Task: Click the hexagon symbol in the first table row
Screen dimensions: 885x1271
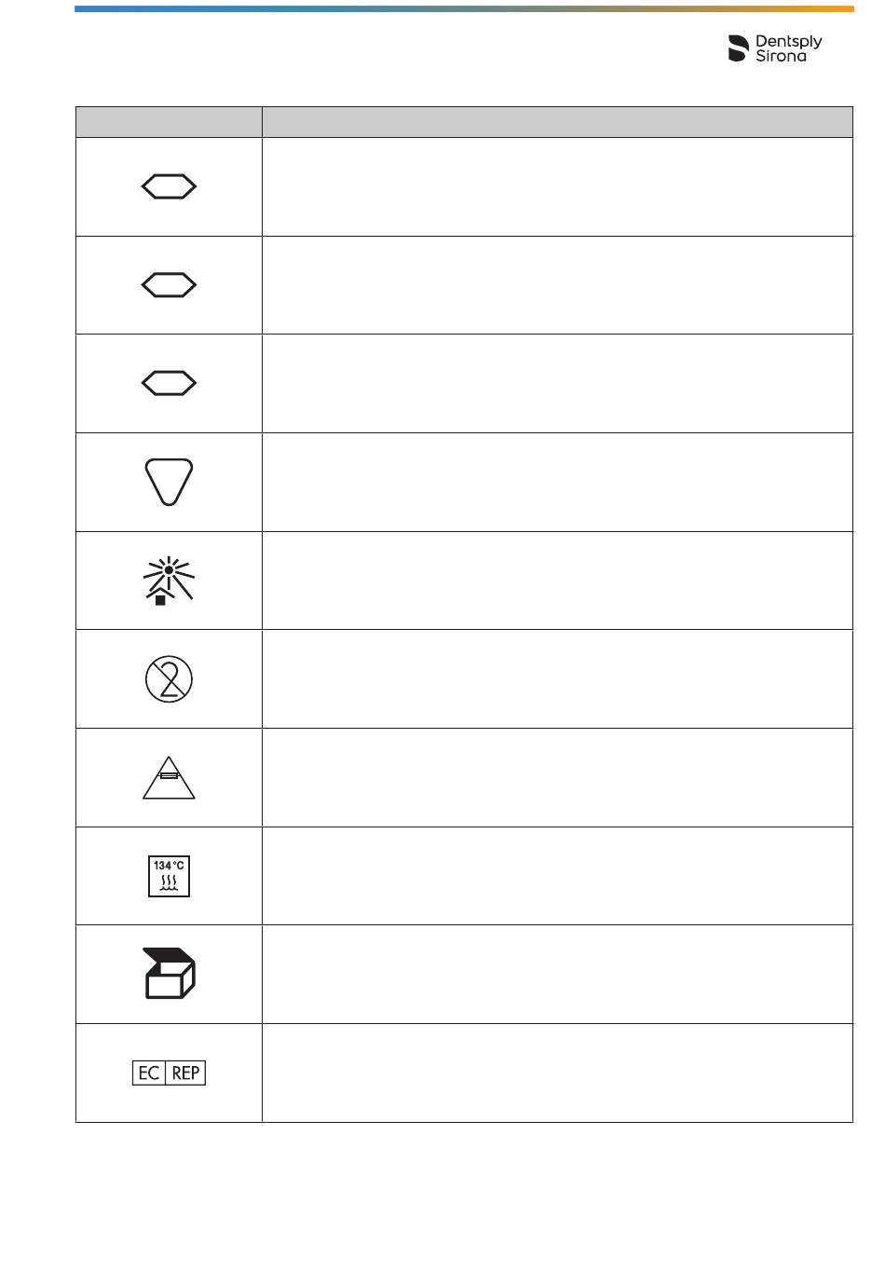Action: click(x=169, y=187)
